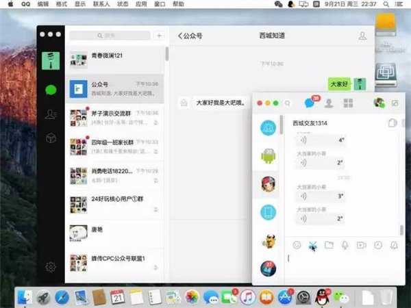Click the bell notification icon in QQ
This screenshot has height=308, width=411.
[x=394, y=244]
